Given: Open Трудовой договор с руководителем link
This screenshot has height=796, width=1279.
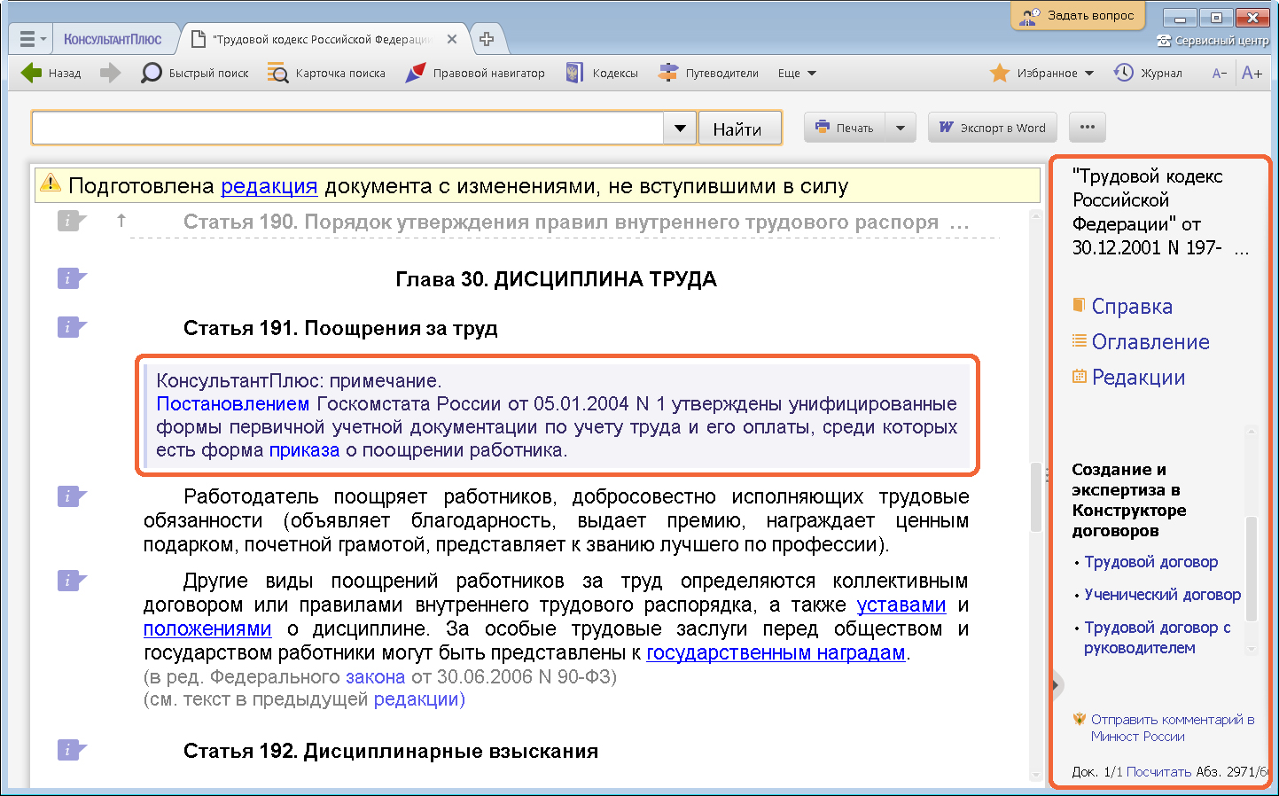Looking at the screenshot, I should pyautogui.click(x=1157, y=637).
